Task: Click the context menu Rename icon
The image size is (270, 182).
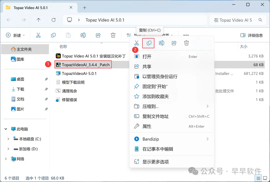Action: 161,43
